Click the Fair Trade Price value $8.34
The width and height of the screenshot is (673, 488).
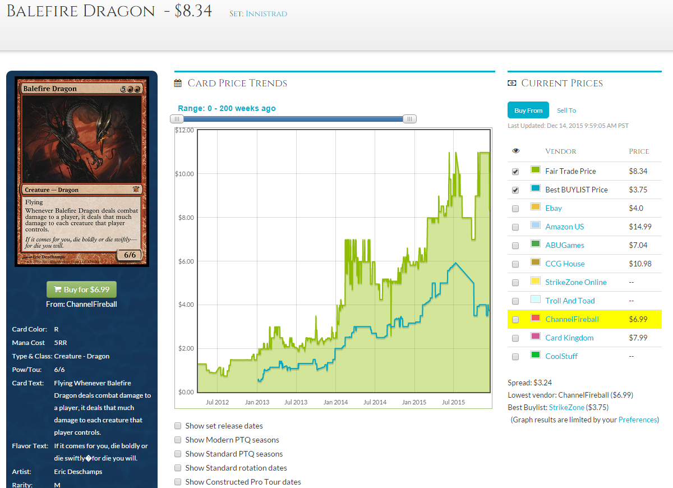(x=638, y=171)
